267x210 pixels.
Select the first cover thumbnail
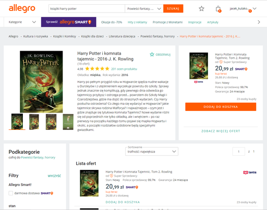tap(17, 121)
